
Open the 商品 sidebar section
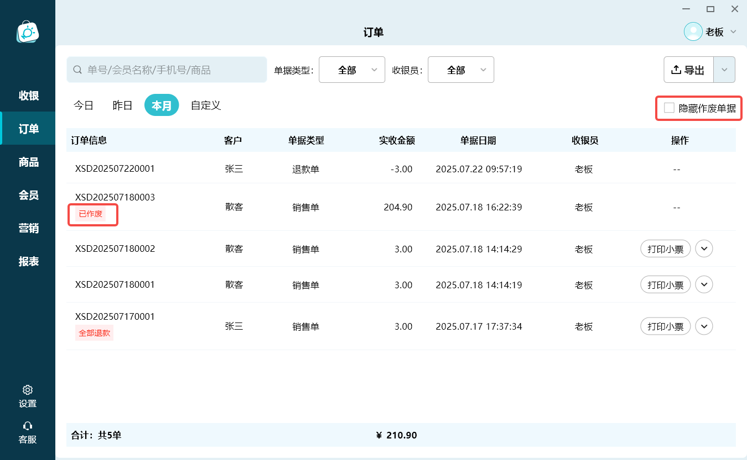[x=28, y=162]
